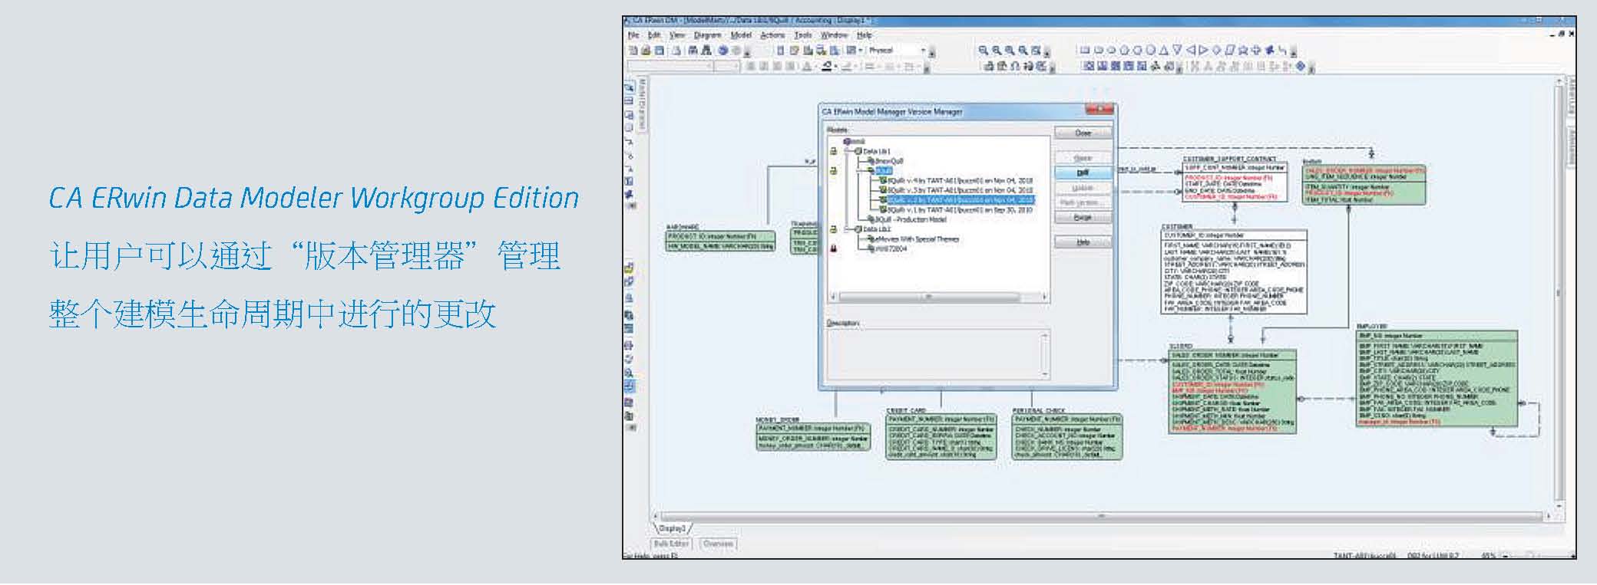This screenshot has height=585, width=1597.
Task: Open the Tools menu
Action: (802, 35)
